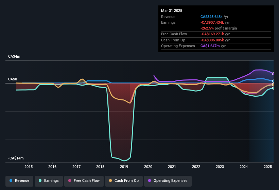The width and height of the screenshot is (279, 190).
Task: Click the blue Revenue endpoint marker
Action: [x=273, y=81]
